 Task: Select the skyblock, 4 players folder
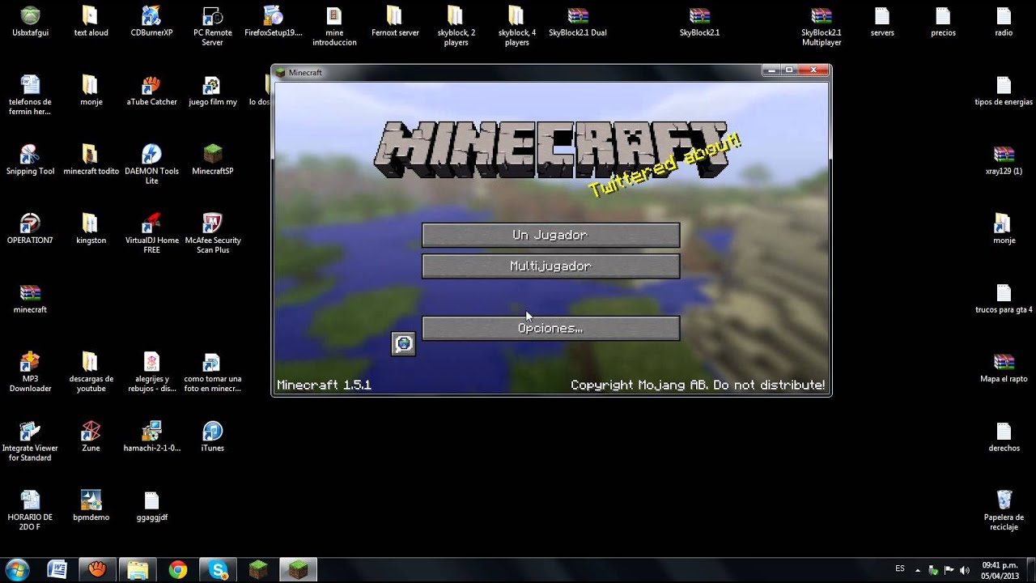[x=516, y=27]
